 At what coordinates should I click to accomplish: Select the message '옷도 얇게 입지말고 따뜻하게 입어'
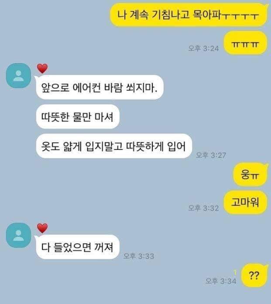tap(114, 146)
